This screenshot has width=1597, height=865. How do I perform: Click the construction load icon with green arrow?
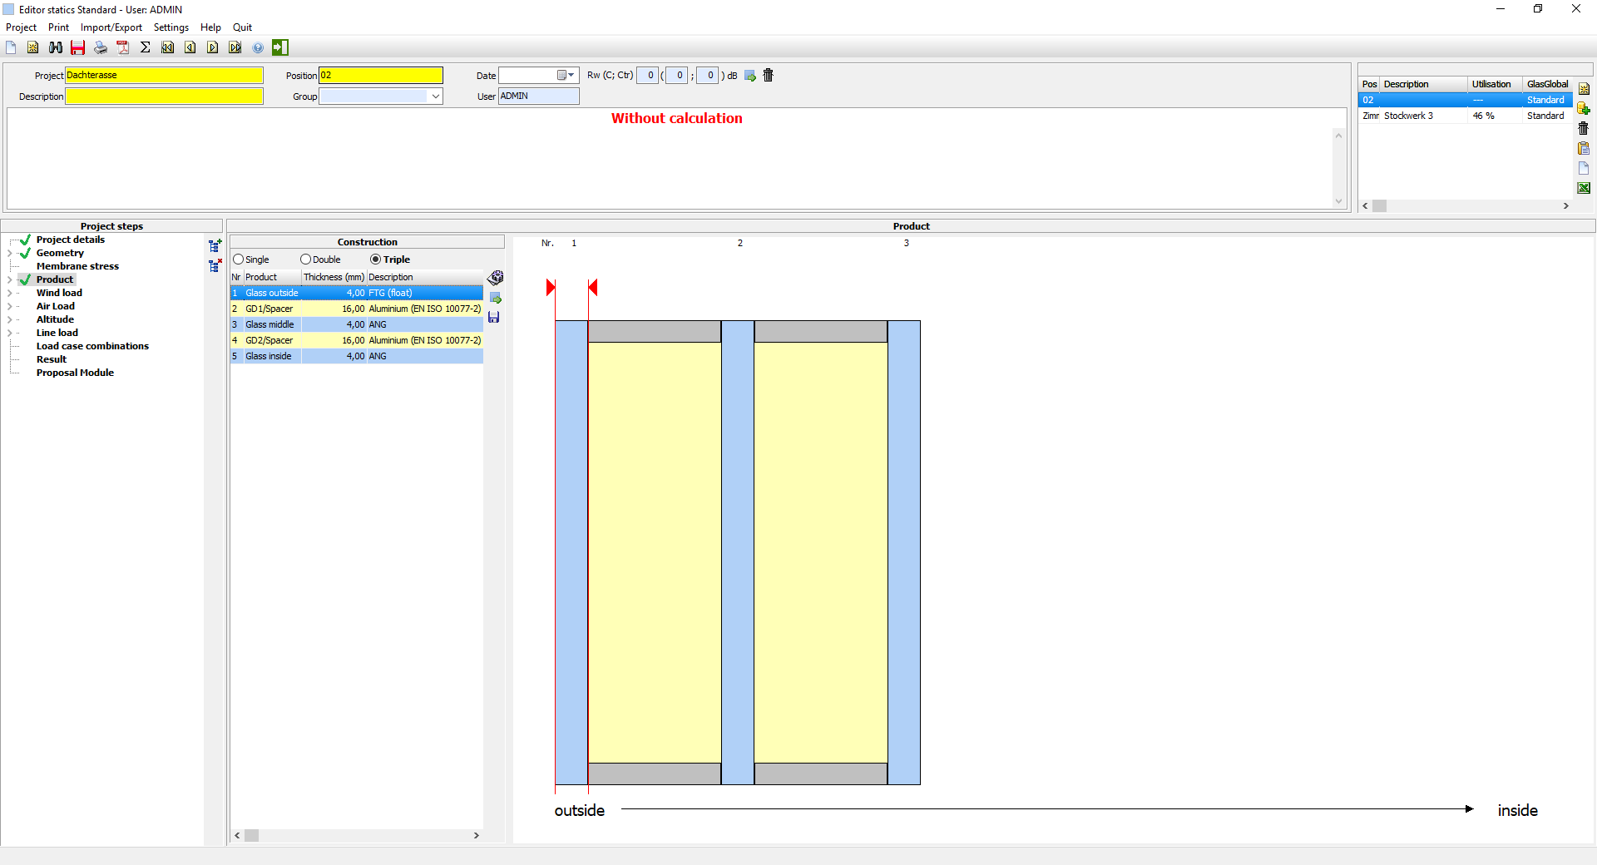point(495,298)
